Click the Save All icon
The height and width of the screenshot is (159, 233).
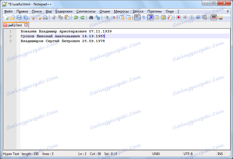pyautogui.click(x=26, y=18)
